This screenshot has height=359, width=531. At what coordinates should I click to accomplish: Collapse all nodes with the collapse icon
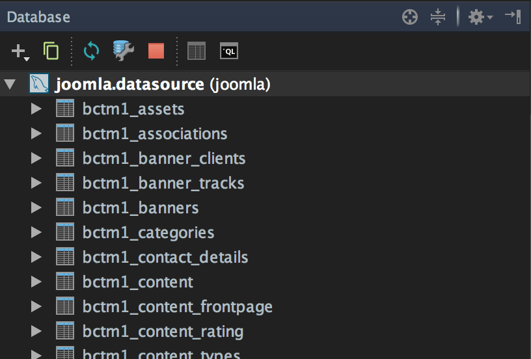(438, 17)
